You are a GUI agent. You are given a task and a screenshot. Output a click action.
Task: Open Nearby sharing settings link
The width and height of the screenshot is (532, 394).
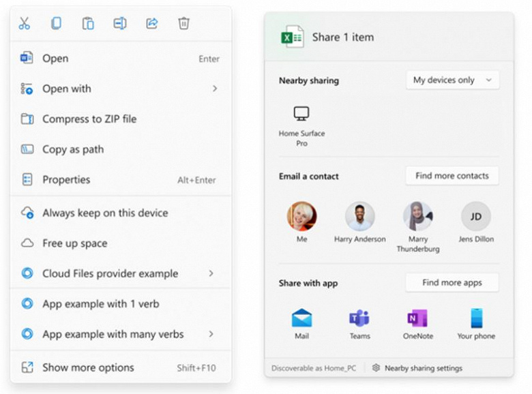[x=417, y=368]
